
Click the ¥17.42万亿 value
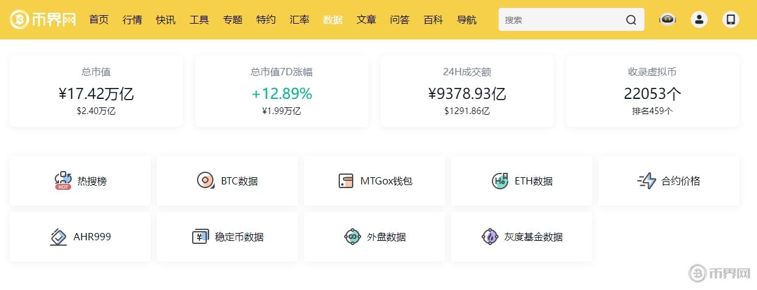(x=96, y=93)
